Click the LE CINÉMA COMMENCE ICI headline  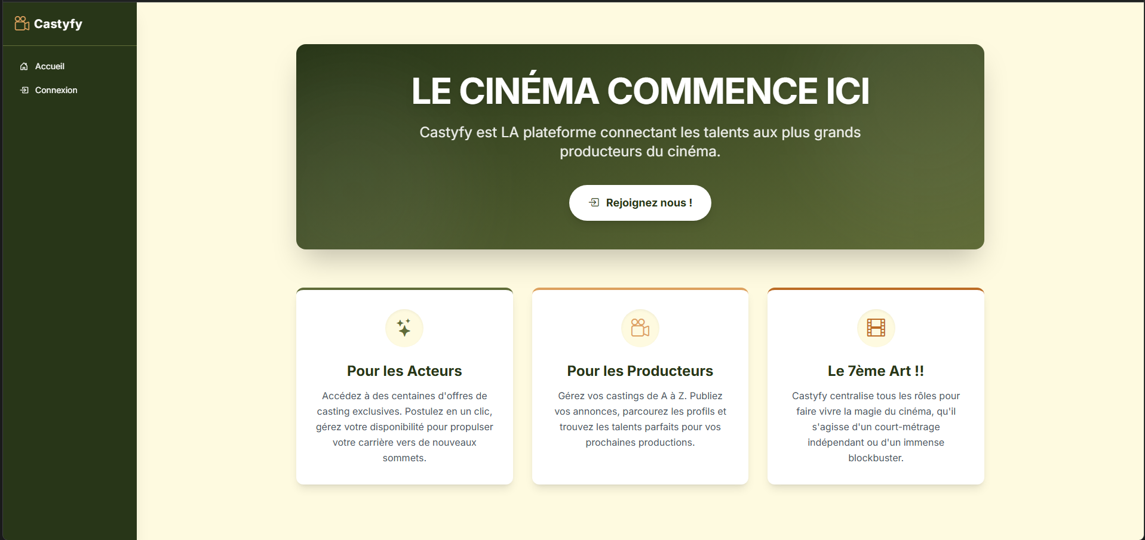(640, 91)
